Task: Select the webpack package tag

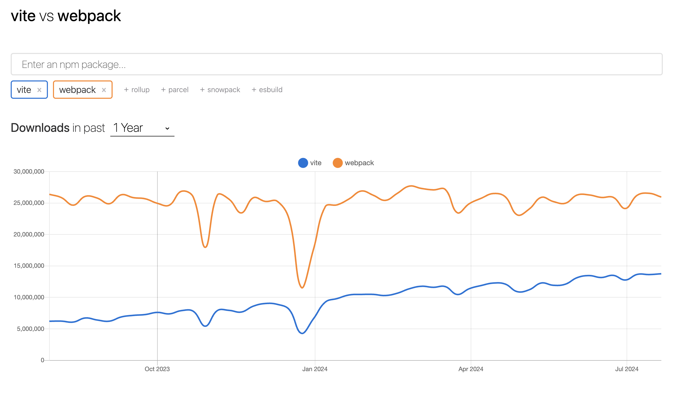Action: (77, 90)
